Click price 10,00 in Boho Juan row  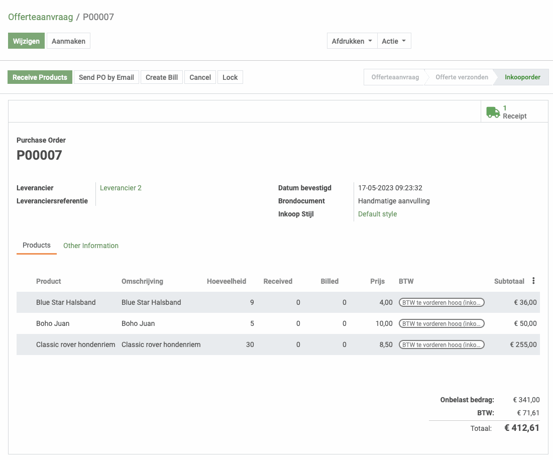(384, 323)
